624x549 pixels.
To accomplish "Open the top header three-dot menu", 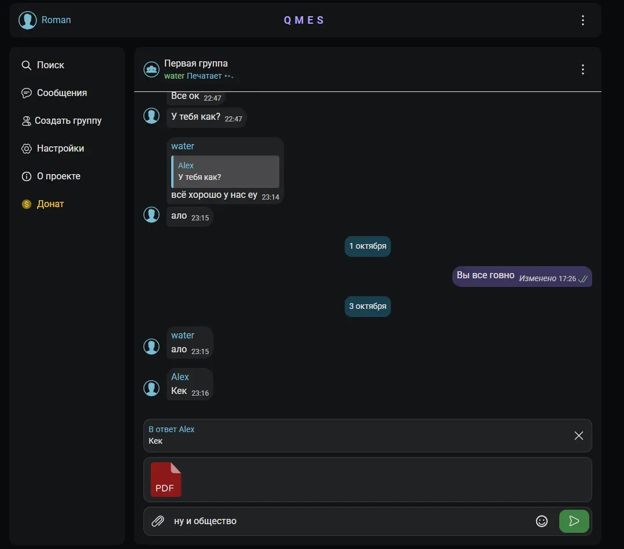I will [582, 20].
